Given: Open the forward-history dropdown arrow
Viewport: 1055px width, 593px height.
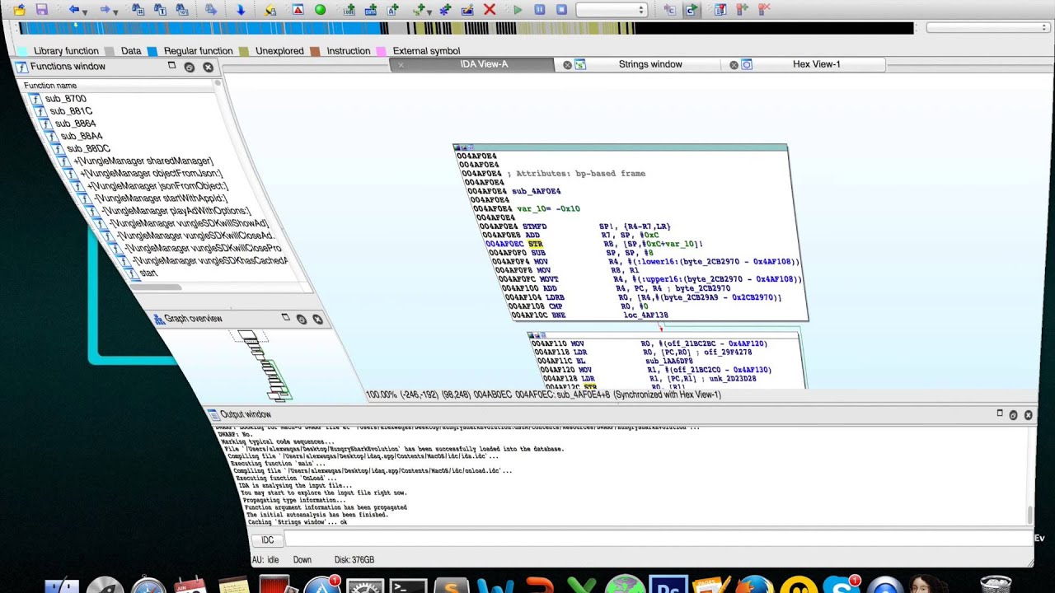Looking at the screenshot, I should click(116, 12).
